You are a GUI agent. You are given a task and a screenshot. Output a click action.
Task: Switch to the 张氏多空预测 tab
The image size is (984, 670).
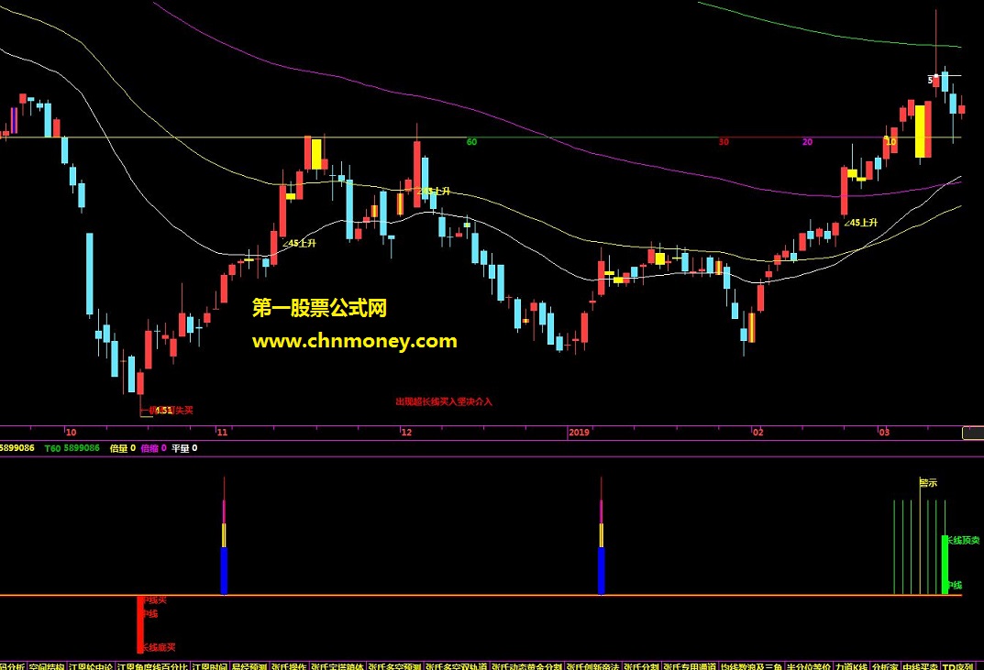pos(394,666)
